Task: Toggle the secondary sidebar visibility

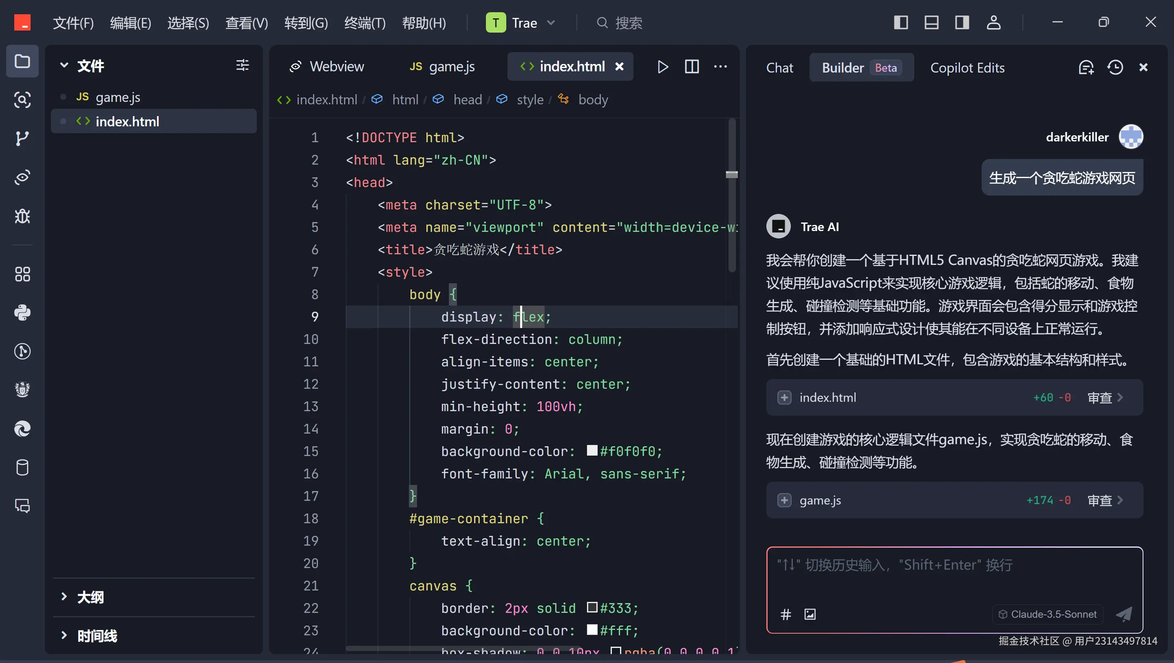Action: pos(962,22)
